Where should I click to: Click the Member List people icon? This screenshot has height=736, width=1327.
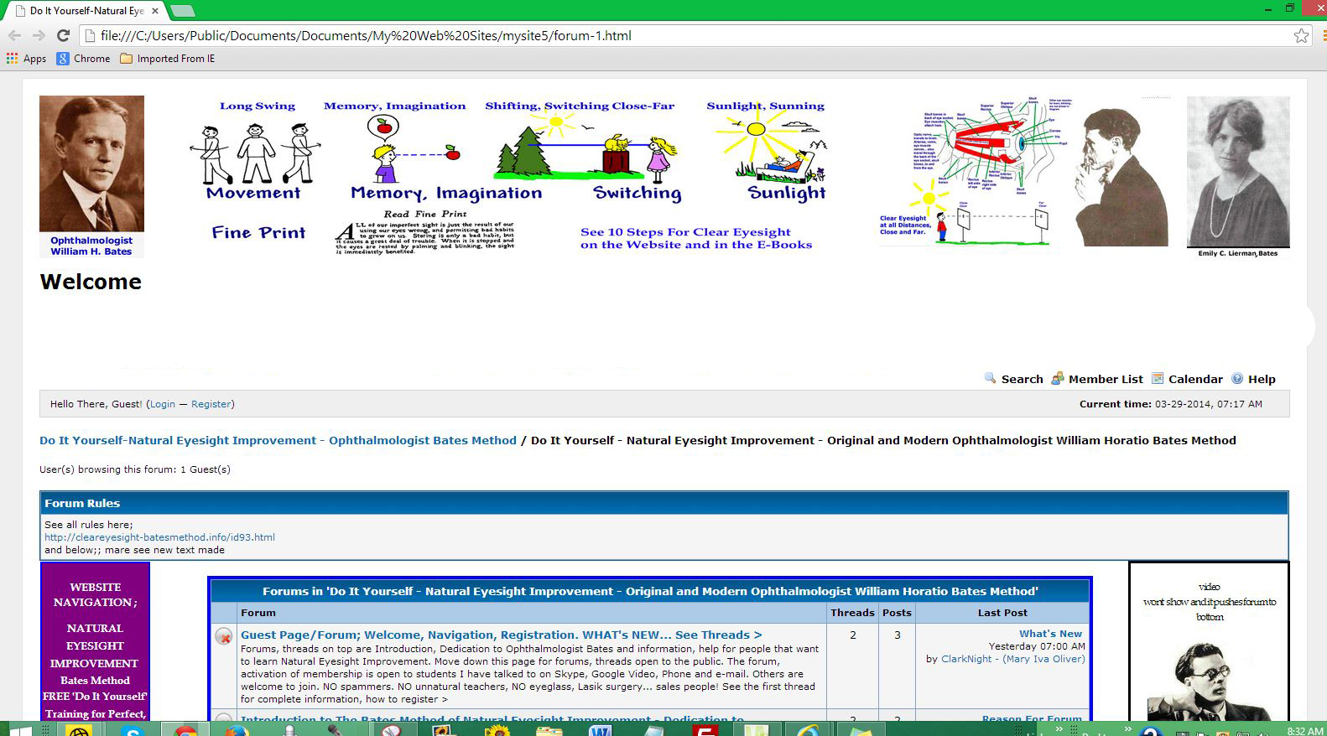(1058, 378)
